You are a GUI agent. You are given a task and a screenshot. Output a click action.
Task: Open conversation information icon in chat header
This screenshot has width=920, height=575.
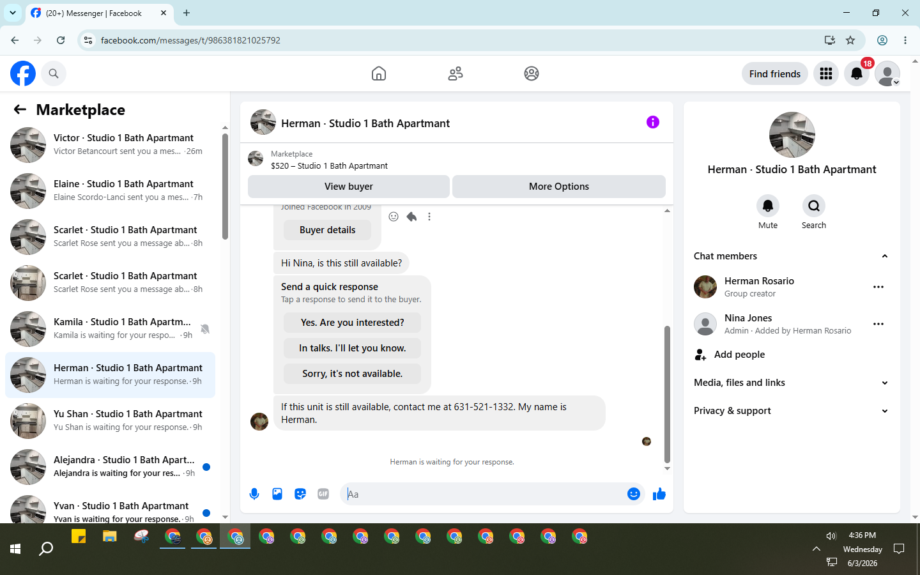652,122
